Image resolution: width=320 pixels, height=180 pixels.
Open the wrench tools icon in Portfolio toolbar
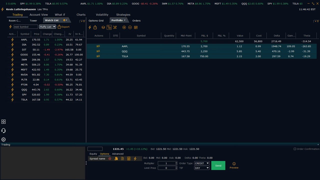click(x=115, y=27)
